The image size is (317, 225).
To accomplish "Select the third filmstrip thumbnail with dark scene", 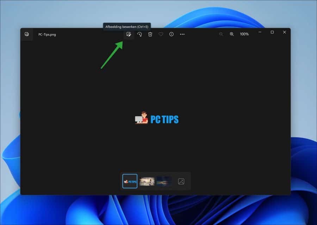I will 164,181.
